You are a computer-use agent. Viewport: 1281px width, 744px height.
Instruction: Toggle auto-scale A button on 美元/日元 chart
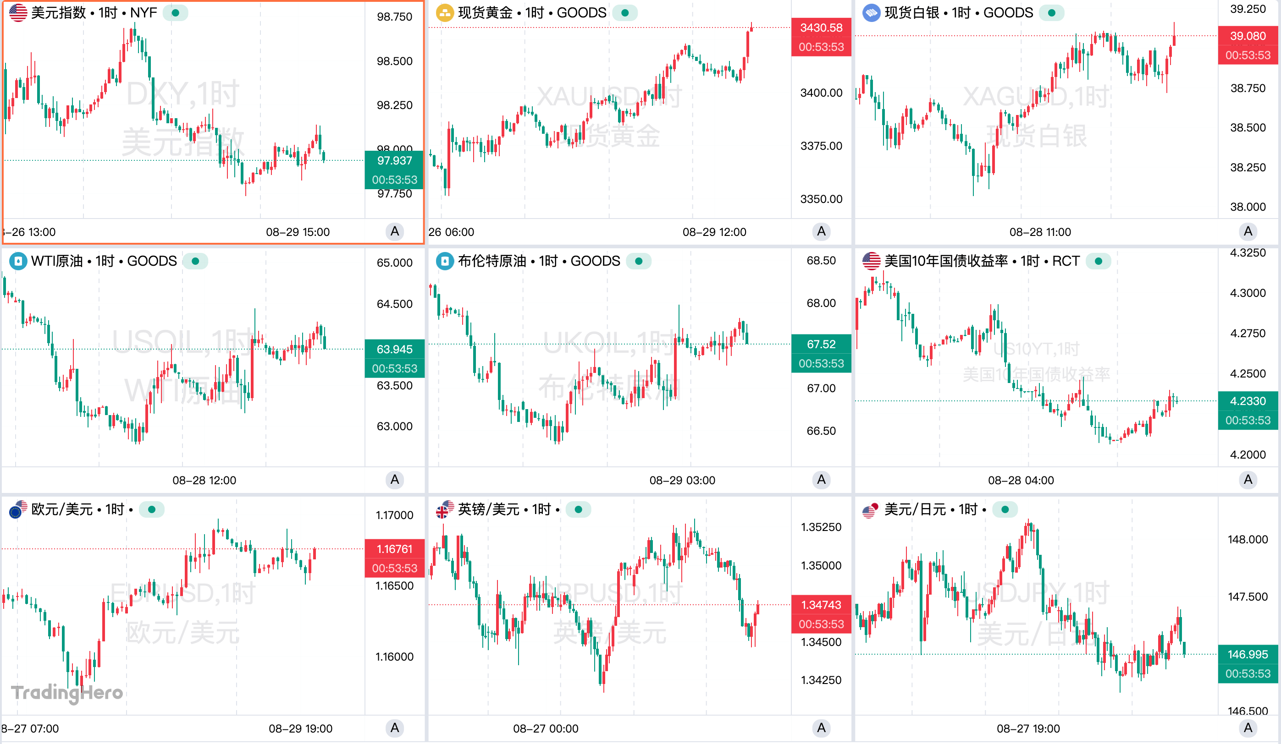coord(1248,728)
